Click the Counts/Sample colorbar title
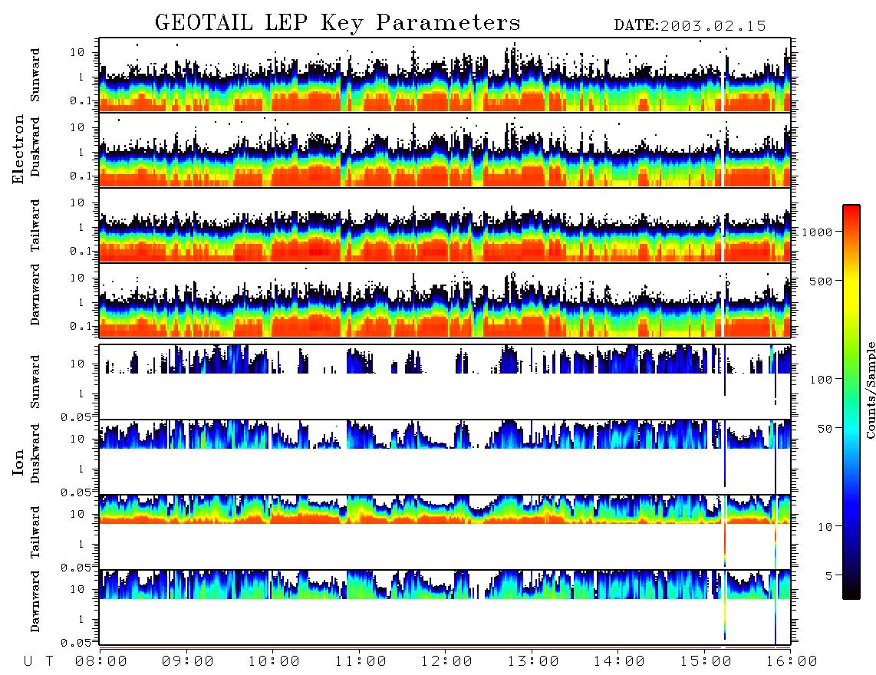The image size is (876, 675). click(x=871, y=390)
